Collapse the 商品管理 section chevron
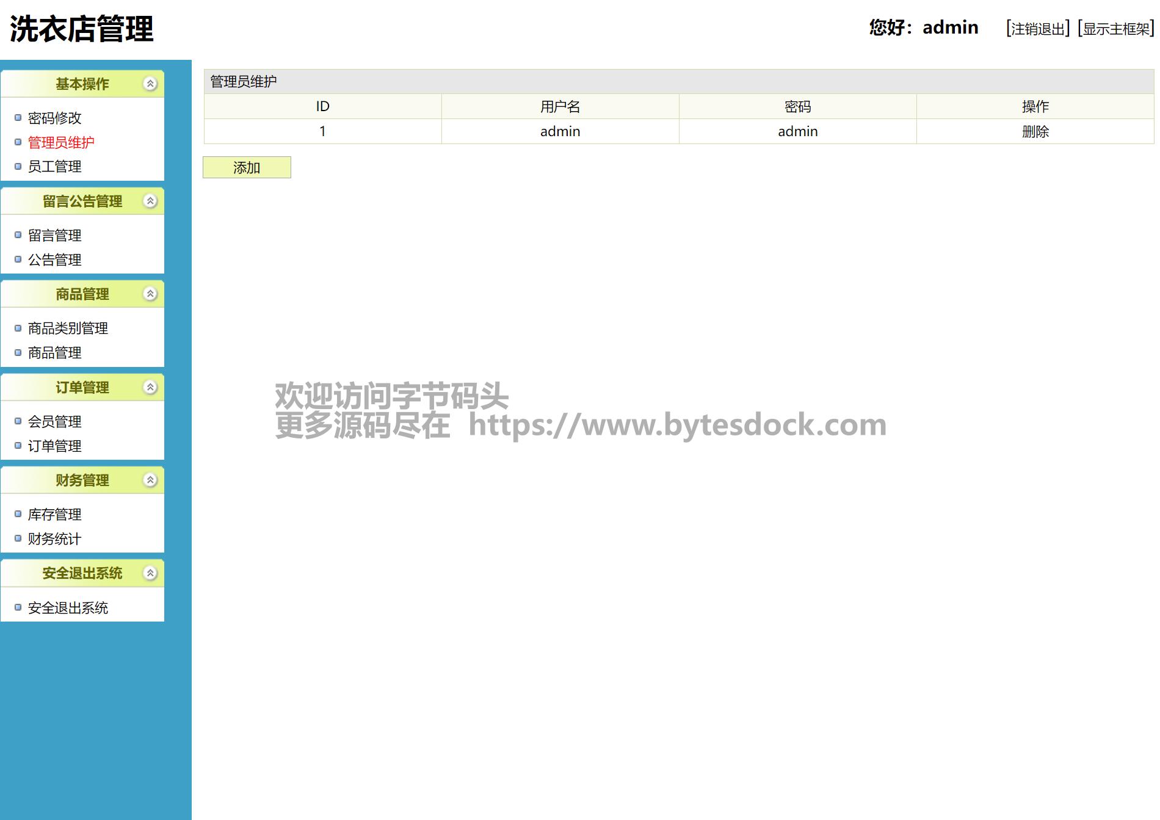The image size is (1160, 820). coord(150,294)
